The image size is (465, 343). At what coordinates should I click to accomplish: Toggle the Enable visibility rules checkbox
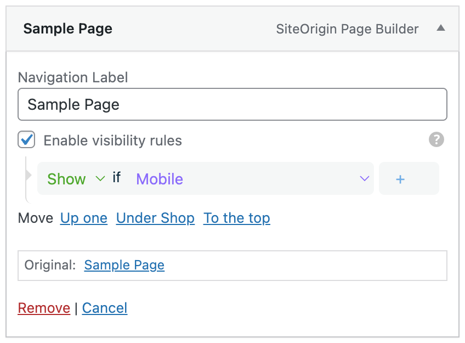point(27,140)
